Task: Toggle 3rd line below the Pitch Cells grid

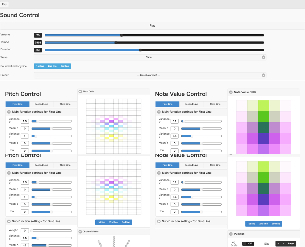Action: coord(126,222)
